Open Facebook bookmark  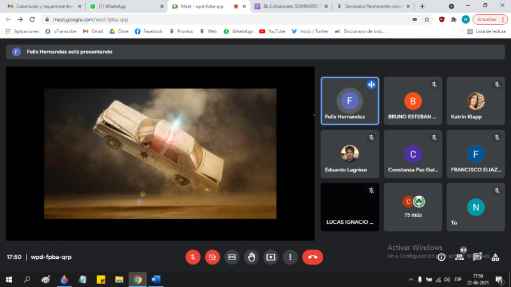[149, 31]
